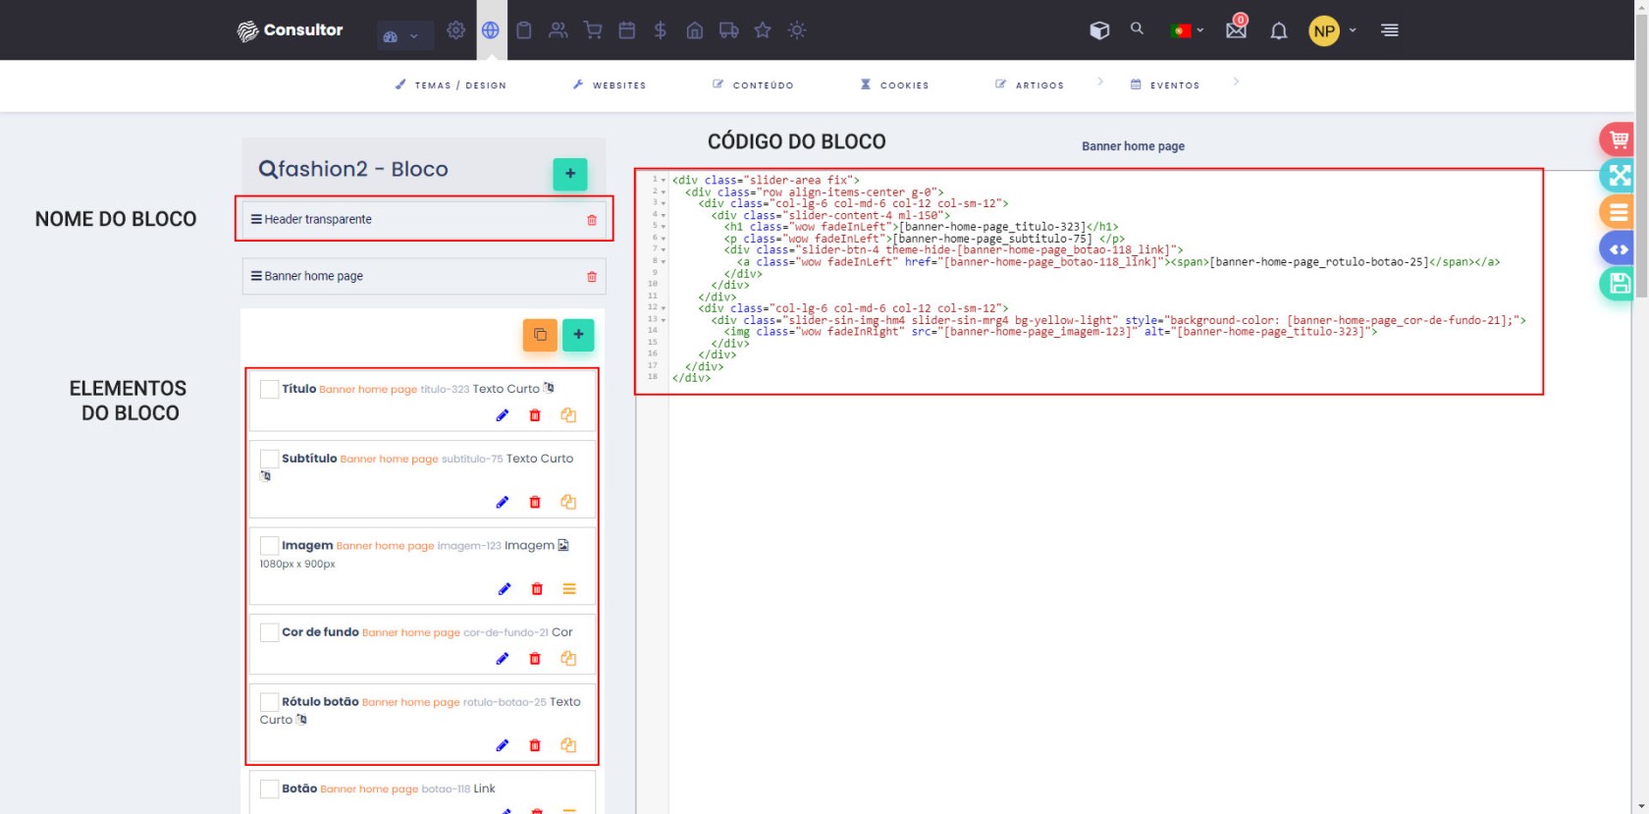Click the floating green save button
This screenshot has width=1649, height=814.
click(x=1619, y=285)
